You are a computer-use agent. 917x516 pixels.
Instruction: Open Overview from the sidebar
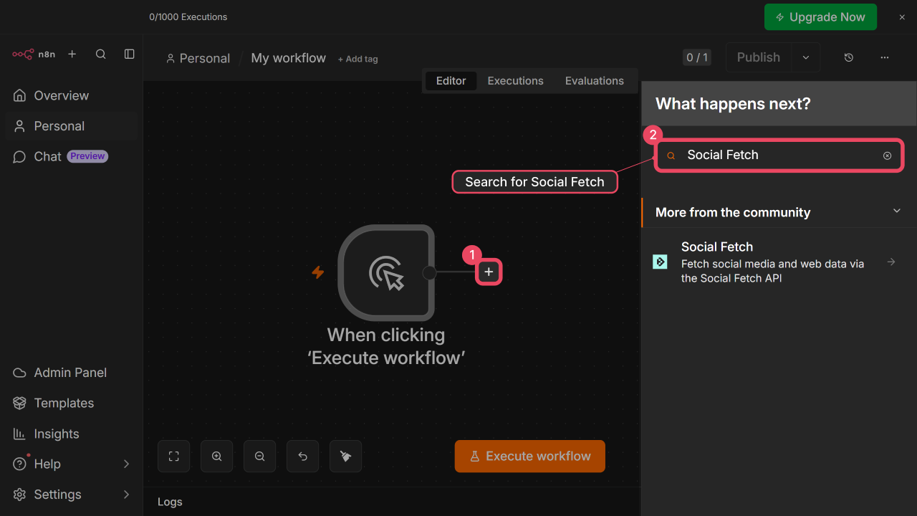pos(72,95)
